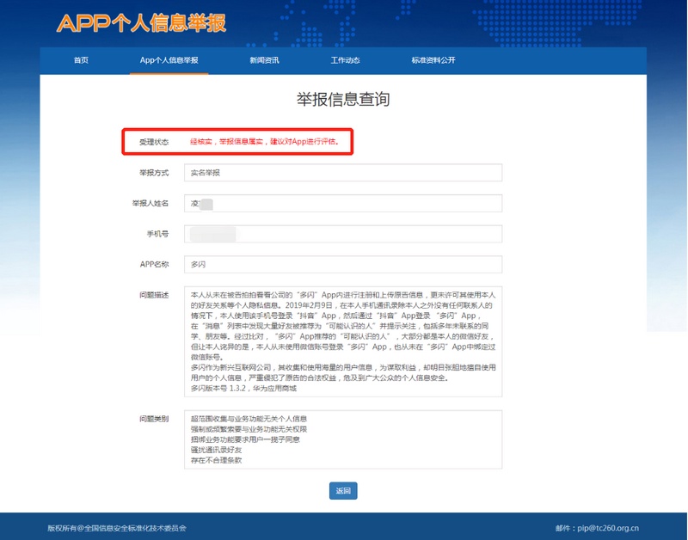This screenshot has height=540, width=688.
Task: Click the APP名称 label
Action: (154, 264)
